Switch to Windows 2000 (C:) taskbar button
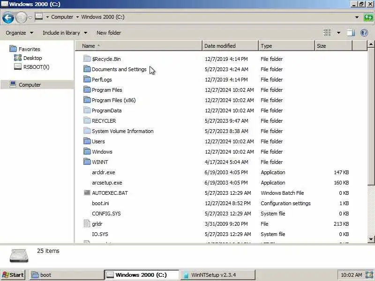This screenshot has height=281, width=375. pyautogui.click(x=142, y=275)
